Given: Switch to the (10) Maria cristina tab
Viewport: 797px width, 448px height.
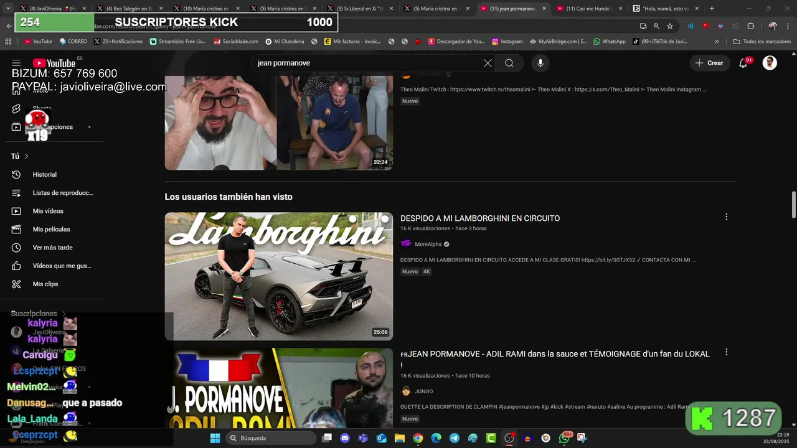Looking at the screenshot, I should 205,9.
